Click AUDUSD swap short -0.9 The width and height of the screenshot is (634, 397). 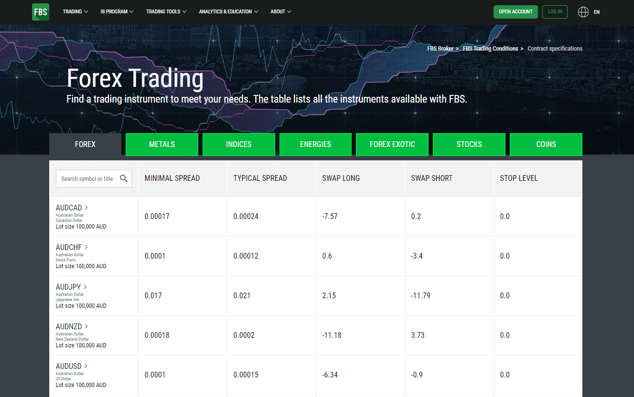pos(417,375)
